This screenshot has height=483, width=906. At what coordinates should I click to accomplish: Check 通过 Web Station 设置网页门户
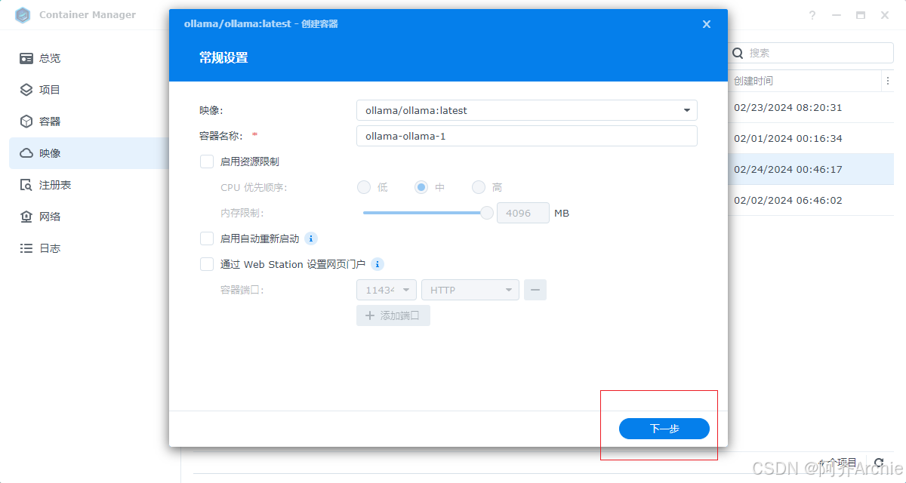[207, 263]
